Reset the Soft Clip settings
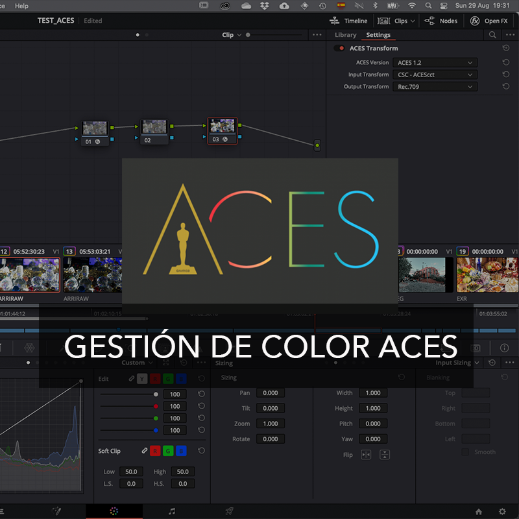The height and width of the screenshot is (519, 519). pyautogui.click(x=201, y=450)
